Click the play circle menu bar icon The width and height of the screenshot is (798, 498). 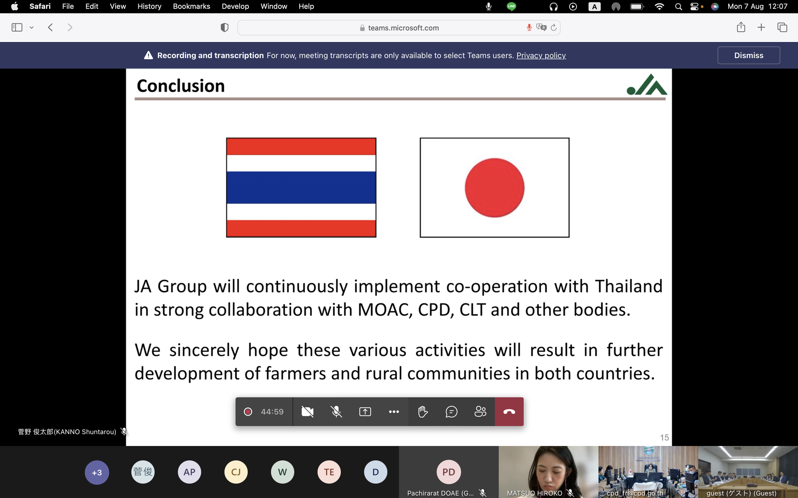click(x=573, y=6)
